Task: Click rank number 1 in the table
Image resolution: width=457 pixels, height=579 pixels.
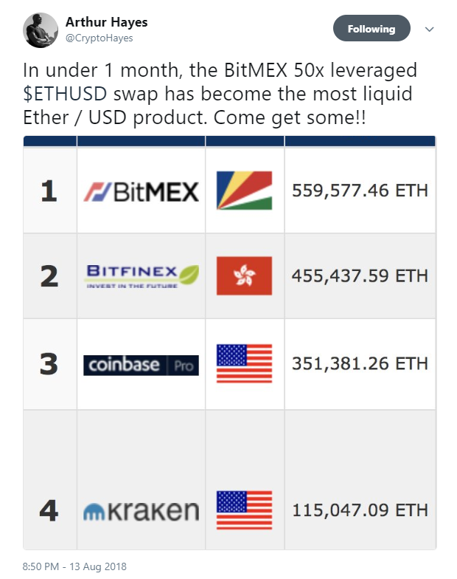Action: [49, 191]
